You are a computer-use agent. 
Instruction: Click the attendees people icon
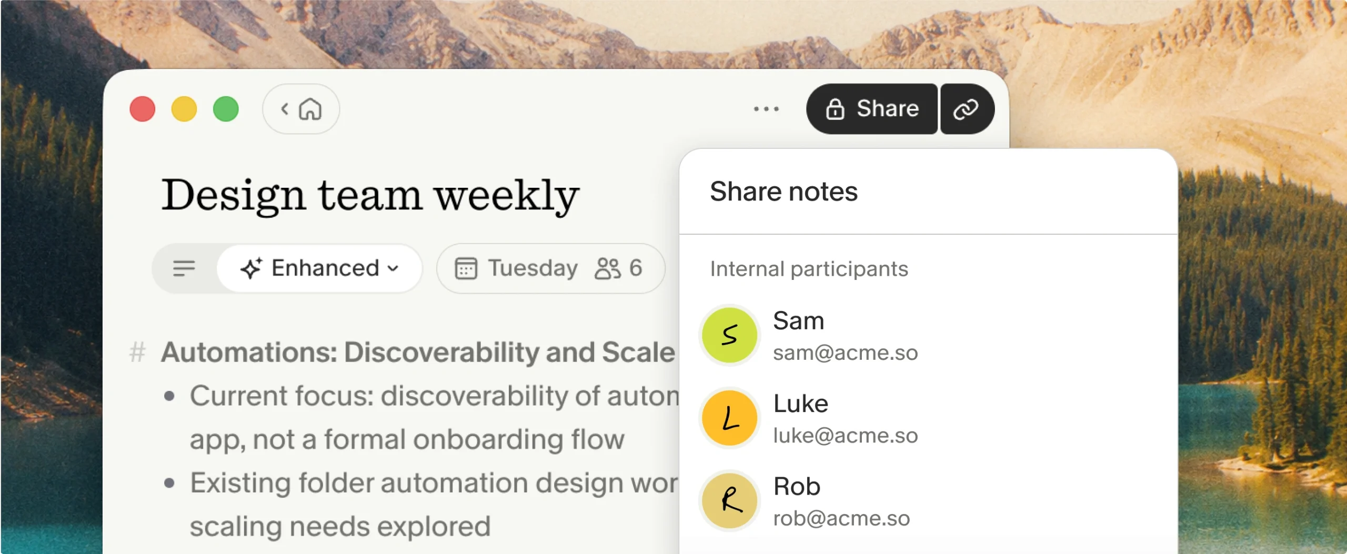click(608, 268)
